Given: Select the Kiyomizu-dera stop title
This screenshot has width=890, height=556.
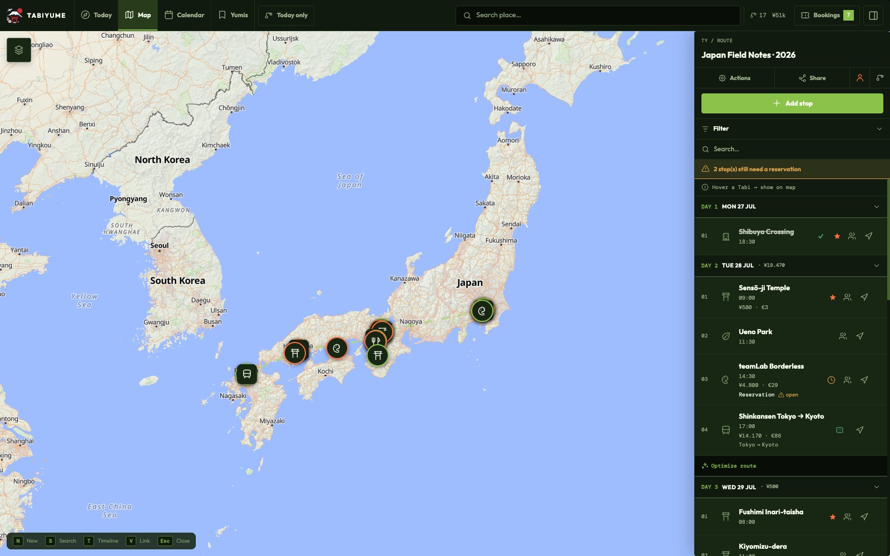Looking at the screenshot, I should click(x=763, y=547).
